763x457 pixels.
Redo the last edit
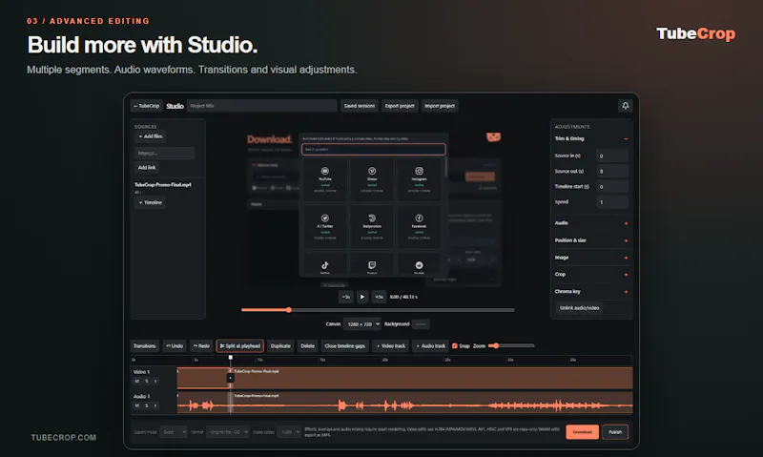pyautogui.click(x=201, y=346)
